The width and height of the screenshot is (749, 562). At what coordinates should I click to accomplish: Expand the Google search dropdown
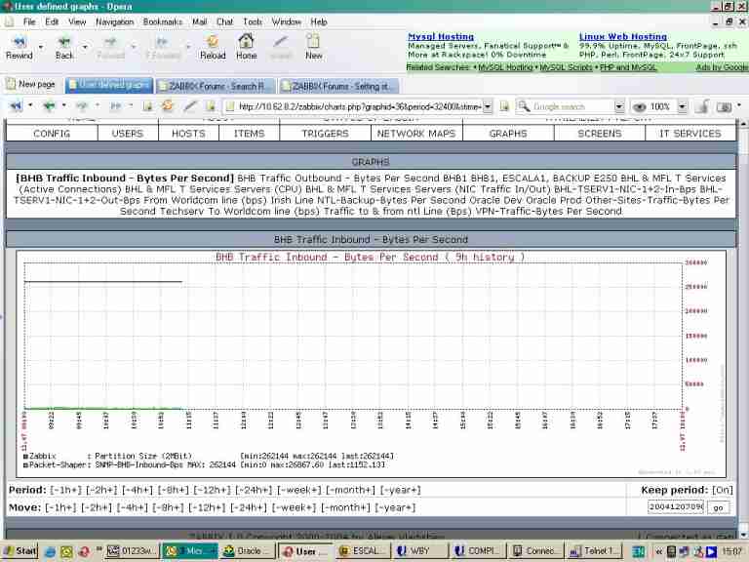tap(618, 106)
